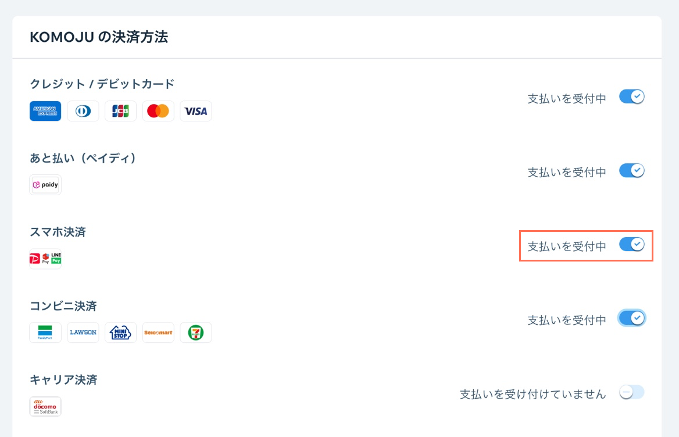
Task: Click the American Express card icon
Action: point(45,111)
